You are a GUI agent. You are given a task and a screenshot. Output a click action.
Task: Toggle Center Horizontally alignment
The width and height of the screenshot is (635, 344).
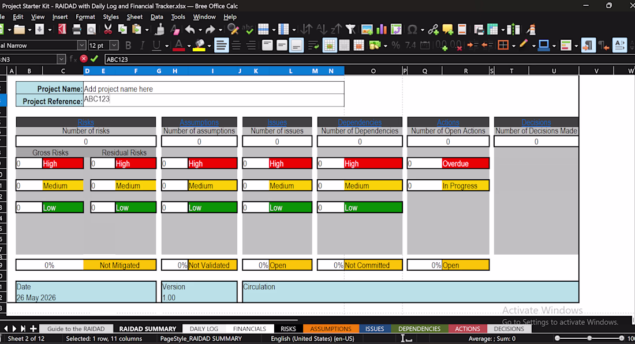click(236, 46)
